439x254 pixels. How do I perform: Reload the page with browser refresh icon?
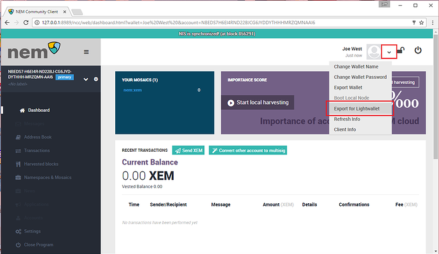click(25, 23)
